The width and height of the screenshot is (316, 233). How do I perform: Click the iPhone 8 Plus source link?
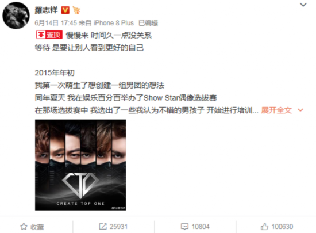(113, 23)
